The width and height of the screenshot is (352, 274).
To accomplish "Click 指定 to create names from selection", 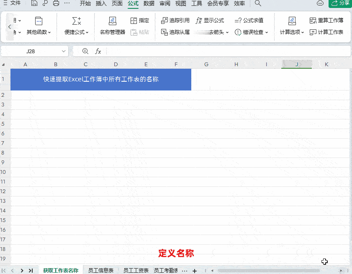I will coord(140,21).
